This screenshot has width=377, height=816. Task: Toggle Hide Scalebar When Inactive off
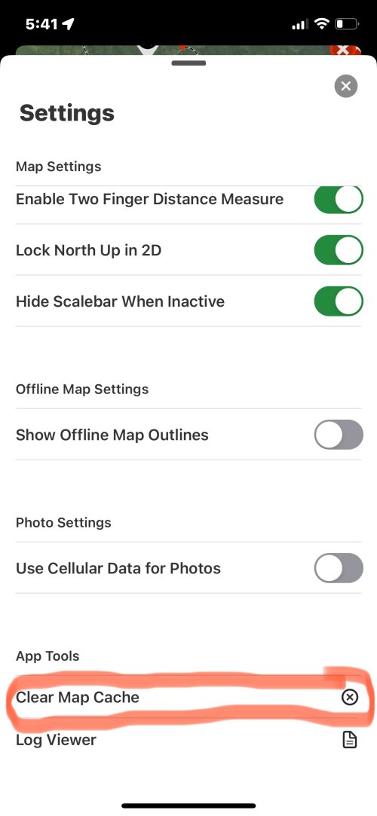(339, 301)
